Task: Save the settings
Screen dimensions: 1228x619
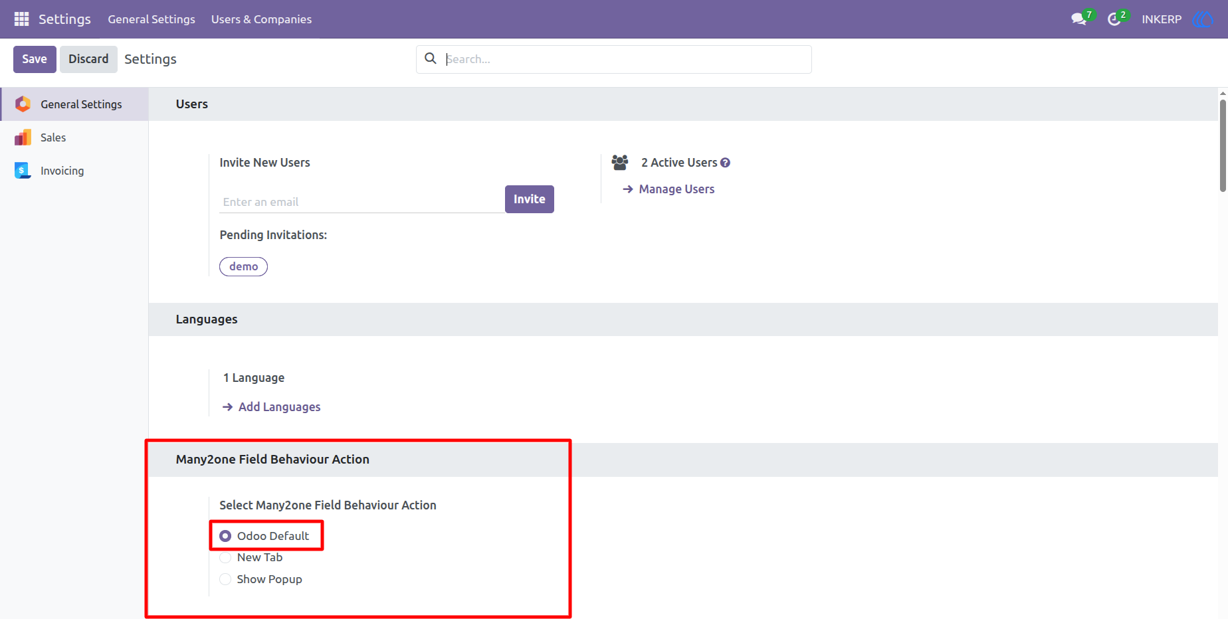Action: coord(35,59)
